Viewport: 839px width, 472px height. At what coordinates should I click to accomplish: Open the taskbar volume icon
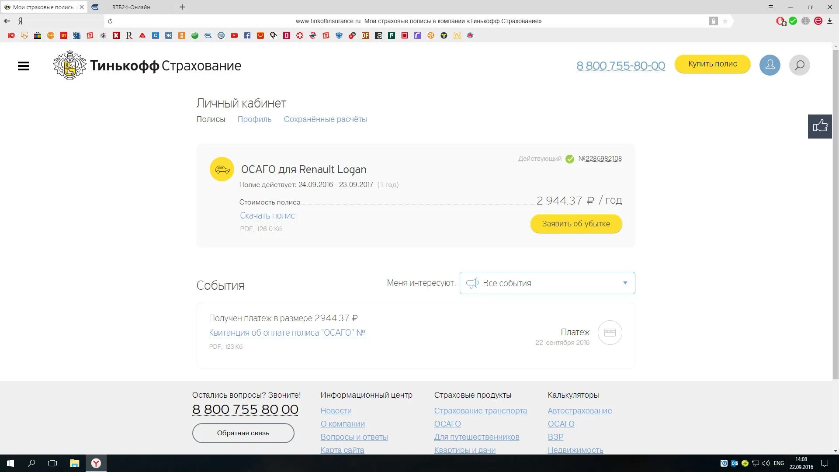766,463
